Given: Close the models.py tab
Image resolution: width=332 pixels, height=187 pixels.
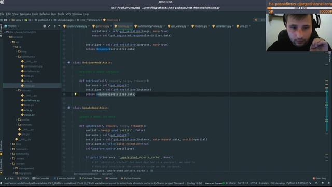Looking at the screenshot, I should (209, 26).
